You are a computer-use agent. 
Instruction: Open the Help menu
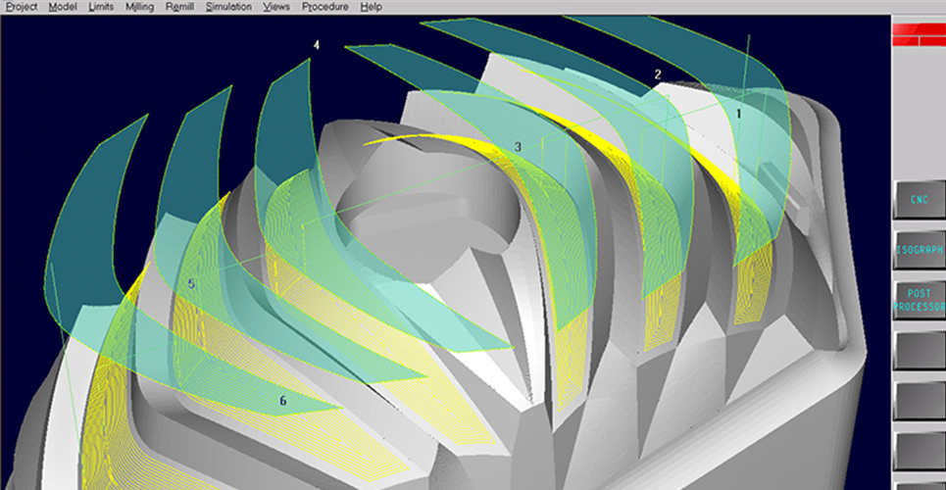371,7
